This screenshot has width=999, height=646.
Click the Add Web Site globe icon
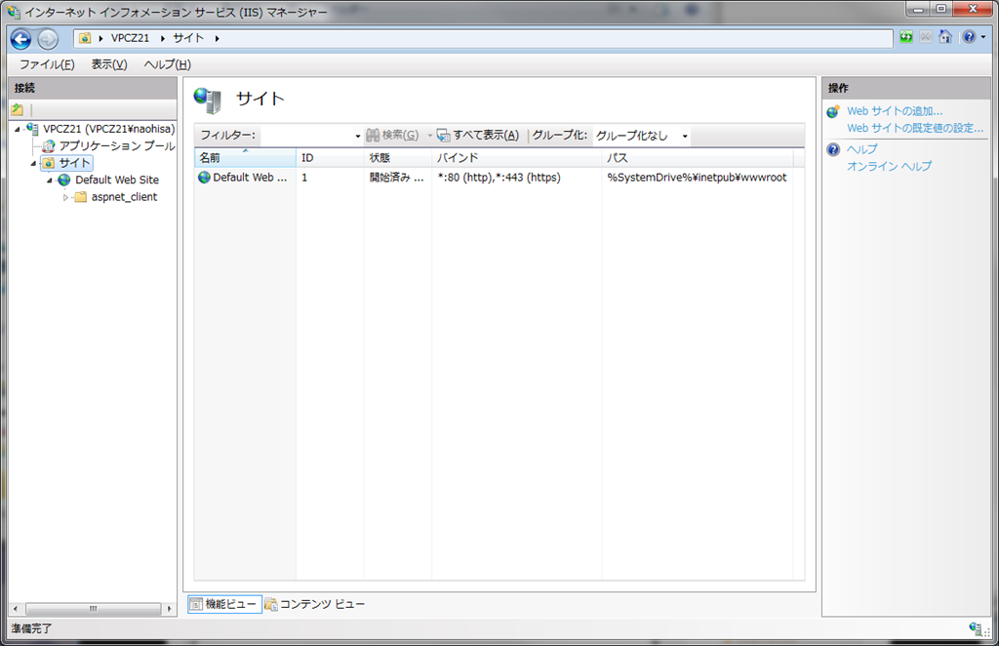[x=833, y=111]
